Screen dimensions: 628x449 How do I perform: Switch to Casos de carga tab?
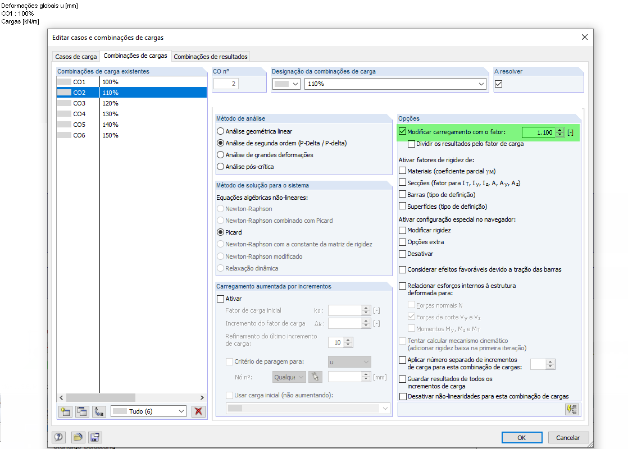click(x=76, y=57)
